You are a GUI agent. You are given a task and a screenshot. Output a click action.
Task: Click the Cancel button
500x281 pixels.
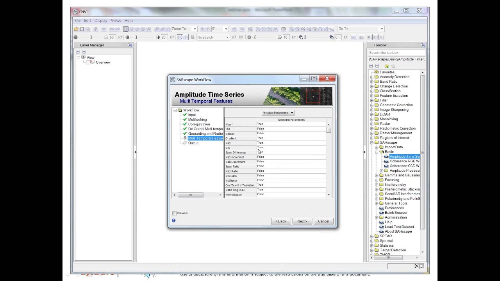(x=323, y=221)
